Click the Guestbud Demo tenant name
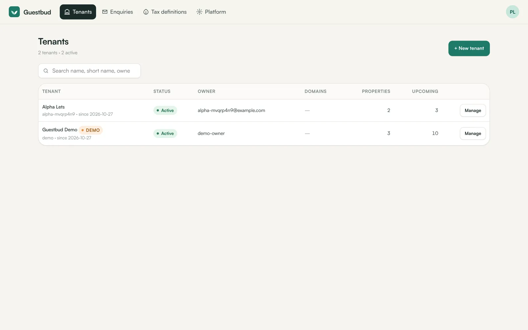Screen dimensions: 528x330 (60, 130)
